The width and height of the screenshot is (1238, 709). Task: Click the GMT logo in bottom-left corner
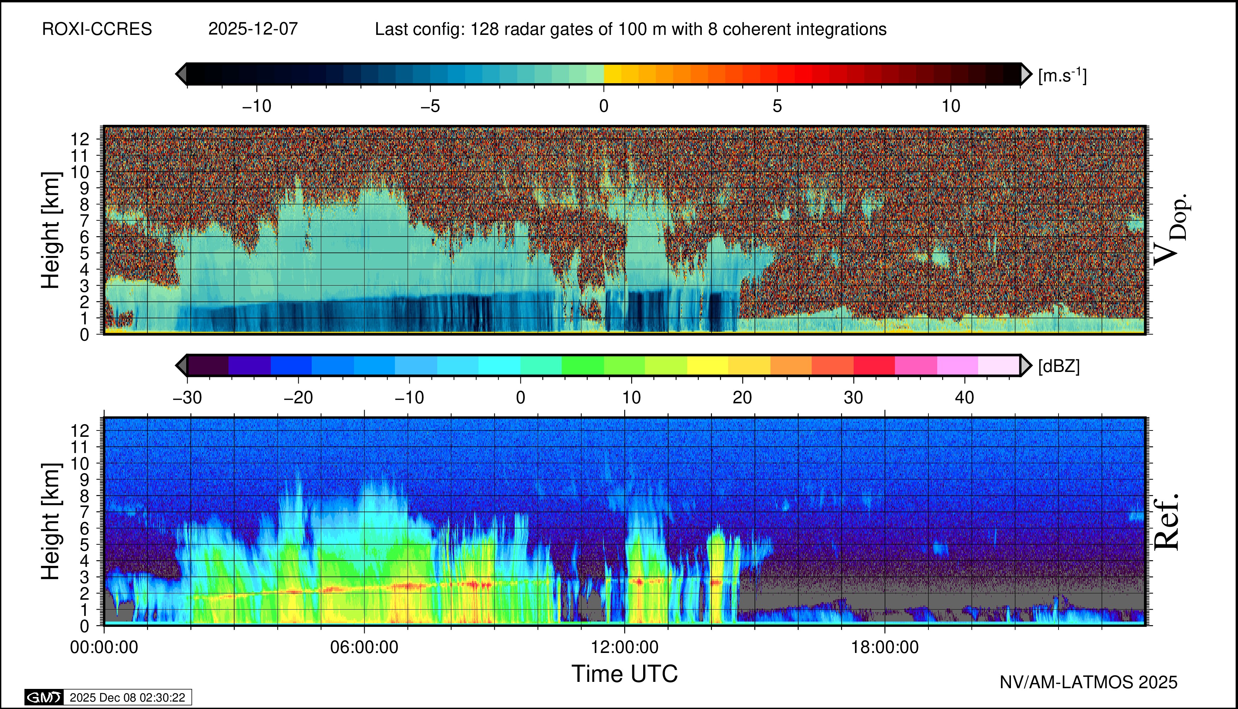(44, 697)
